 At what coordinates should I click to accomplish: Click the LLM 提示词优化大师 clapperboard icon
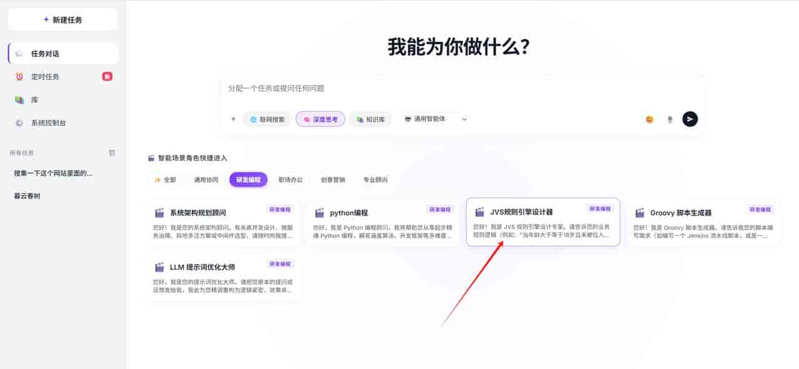click(x=159, y=267)
